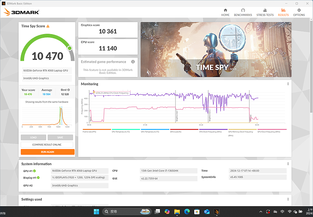This screenshot has height=217, width=313.
Task: Open the Benchmarks gauge icon
Action: point(243,10)
